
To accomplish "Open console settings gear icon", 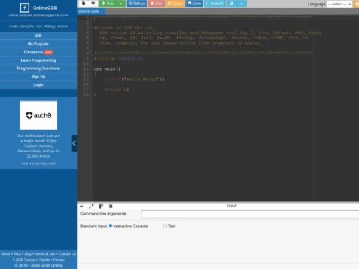I will tap(111, 206).
